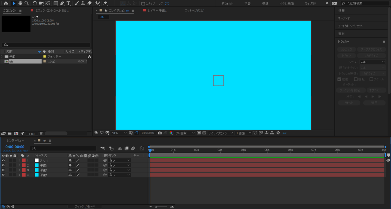
Task: Open the アクティブカメラ view dropdown
Action: 221,133
